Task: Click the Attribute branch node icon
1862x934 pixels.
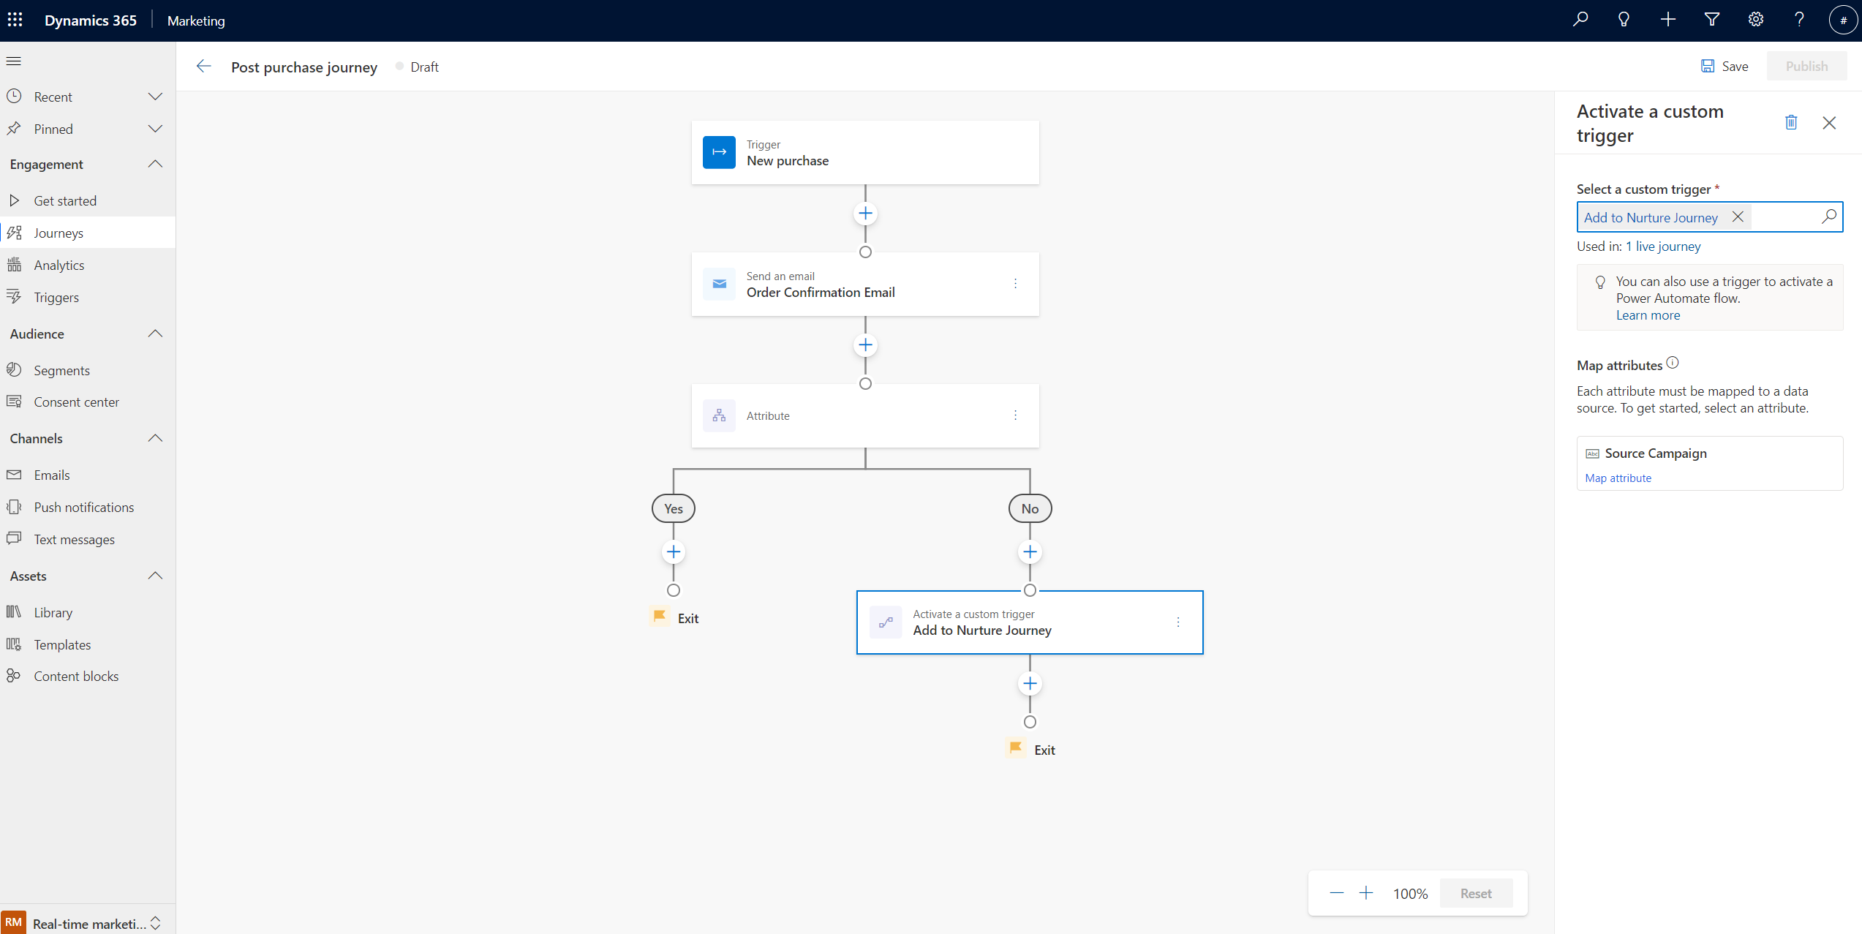Action: pyautogui.click(x=719, y=415)
